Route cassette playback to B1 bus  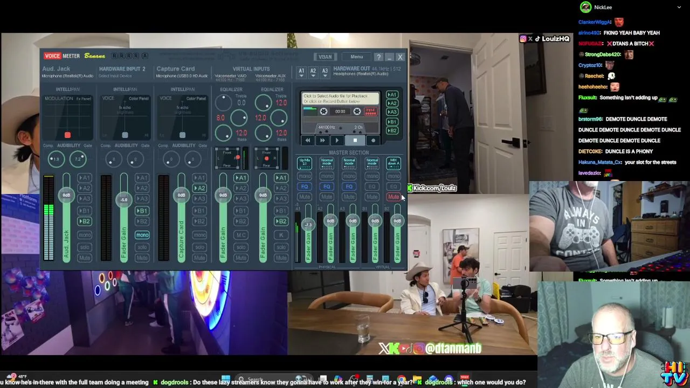[x=392, y=122]
